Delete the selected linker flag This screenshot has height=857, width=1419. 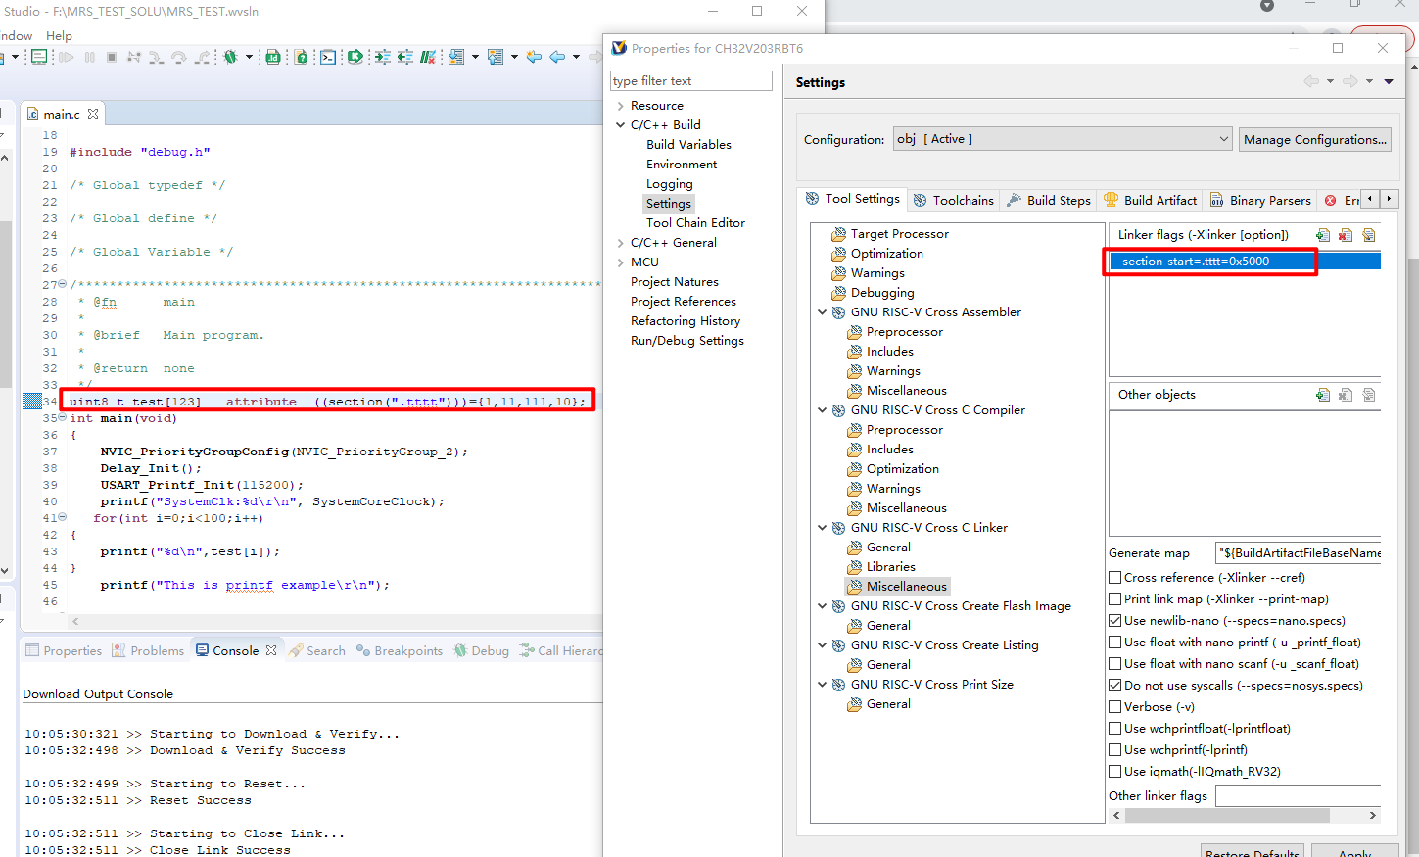click(1346, 235)
